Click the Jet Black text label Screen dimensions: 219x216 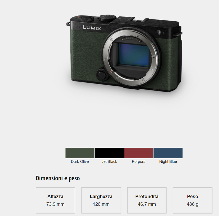(x=109, y=161)
